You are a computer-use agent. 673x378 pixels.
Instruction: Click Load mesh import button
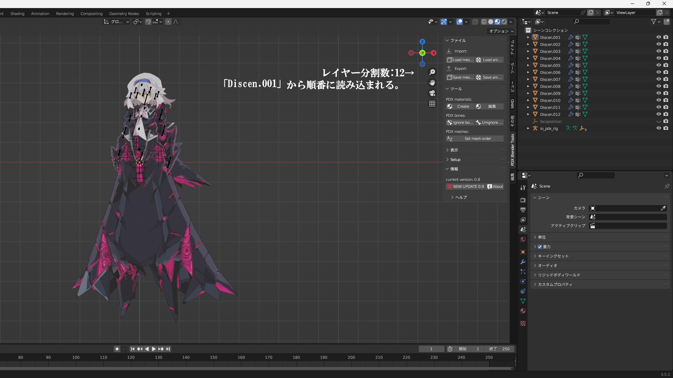pyautogui.click(x=460, y=60)
